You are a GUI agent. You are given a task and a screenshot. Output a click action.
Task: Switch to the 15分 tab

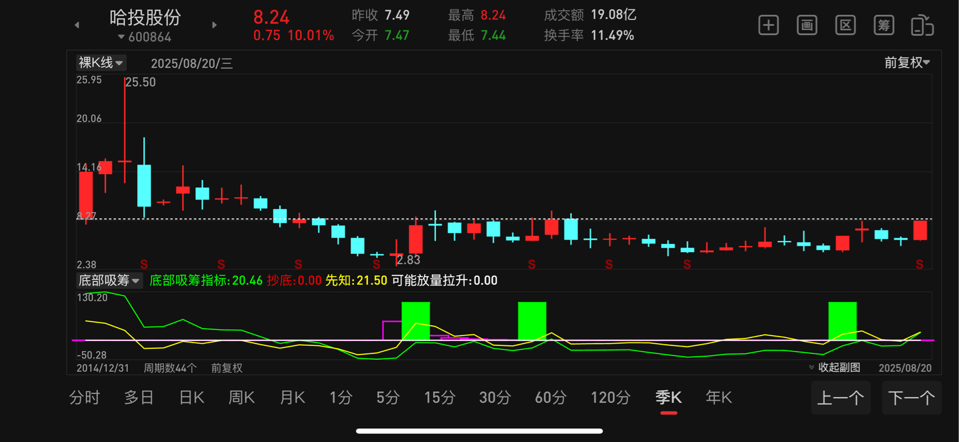[x=439, y=398]
